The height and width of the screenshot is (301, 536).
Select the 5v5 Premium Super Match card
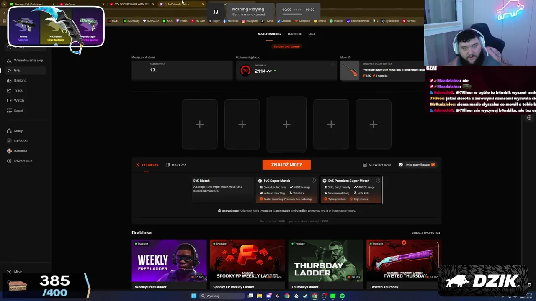[x=351, y=190]
